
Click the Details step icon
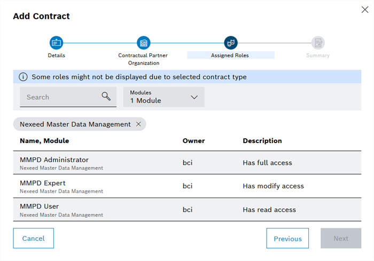pos(56,43)
